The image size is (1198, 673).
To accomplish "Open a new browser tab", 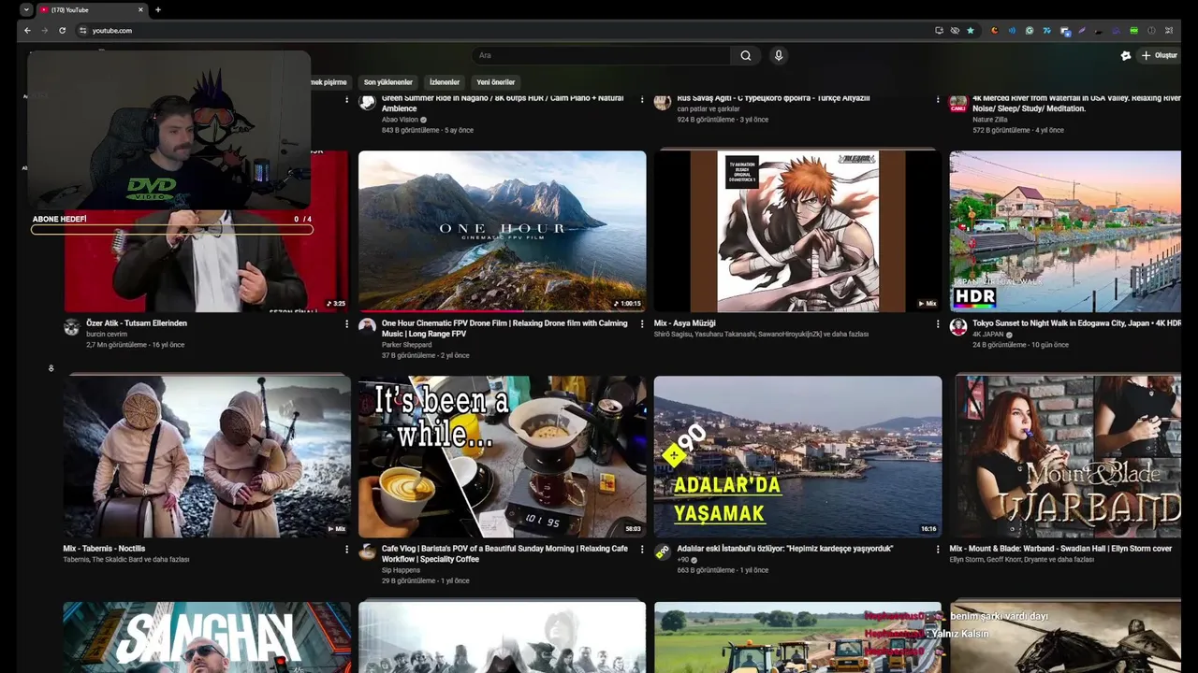I will (x=157, y=9).
